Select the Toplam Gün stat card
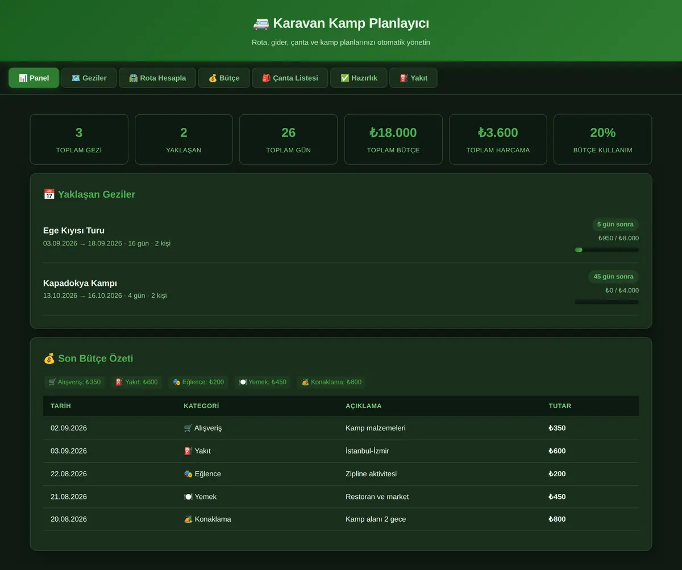Viewport: 682px width, 570px height. pyautogui.click(x=289, y=139)
